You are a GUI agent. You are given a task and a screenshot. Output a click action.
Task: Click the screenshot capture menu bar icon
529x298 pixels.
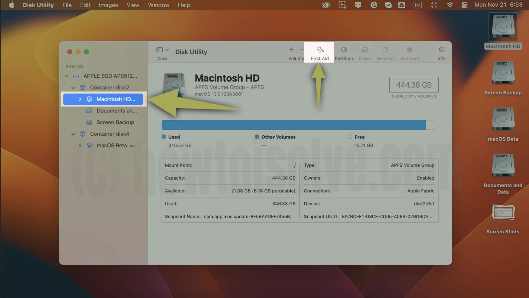(x=342, y=5)
